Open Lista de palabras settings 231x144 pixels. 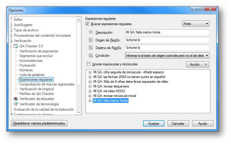click(32, 75)
